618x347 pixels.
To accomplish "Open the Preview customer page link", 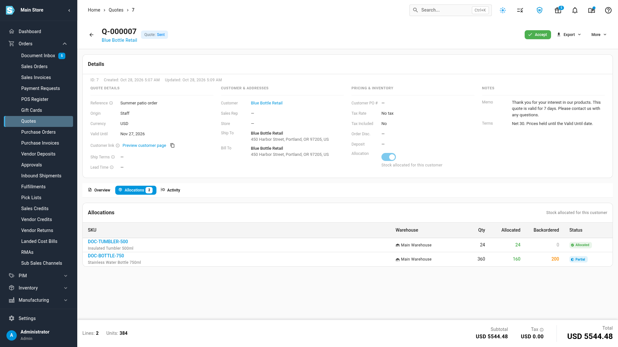I will (x=144, y=146).
